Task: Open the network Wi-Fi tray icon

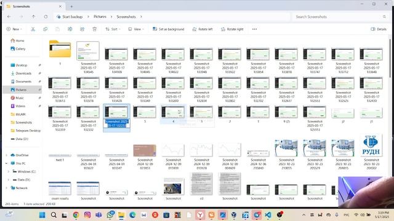Action: pos(356,215)
